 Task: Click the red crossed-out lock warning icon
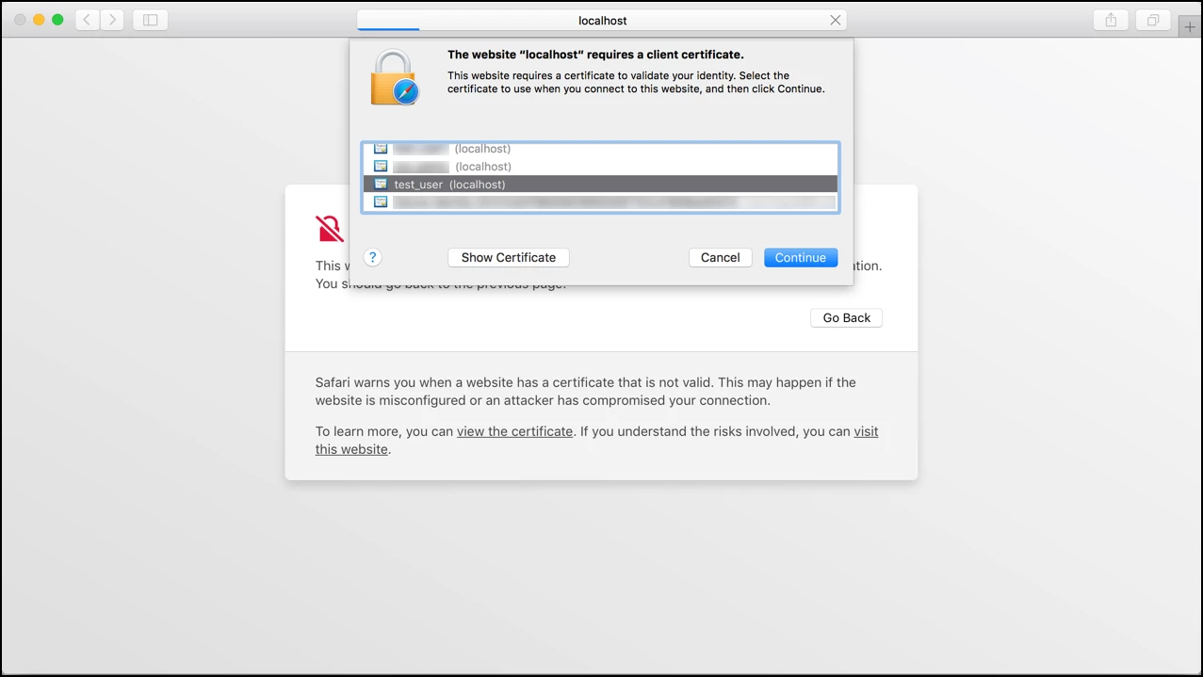tap(330, 229)
